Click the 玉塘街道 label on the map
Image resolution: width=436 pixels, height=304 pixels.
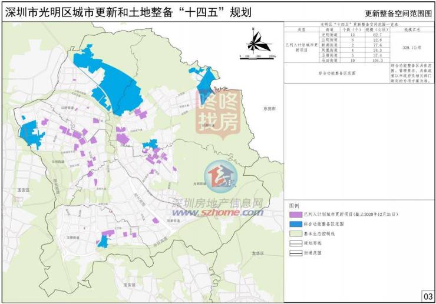(73, 238)
